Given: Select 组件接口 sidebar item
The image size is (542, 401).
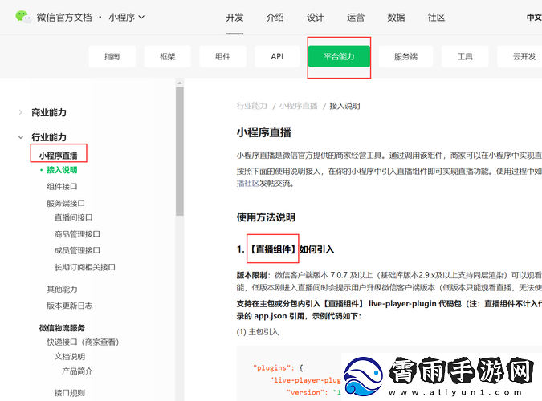Looking at the screenshot, I should point(62,187).
